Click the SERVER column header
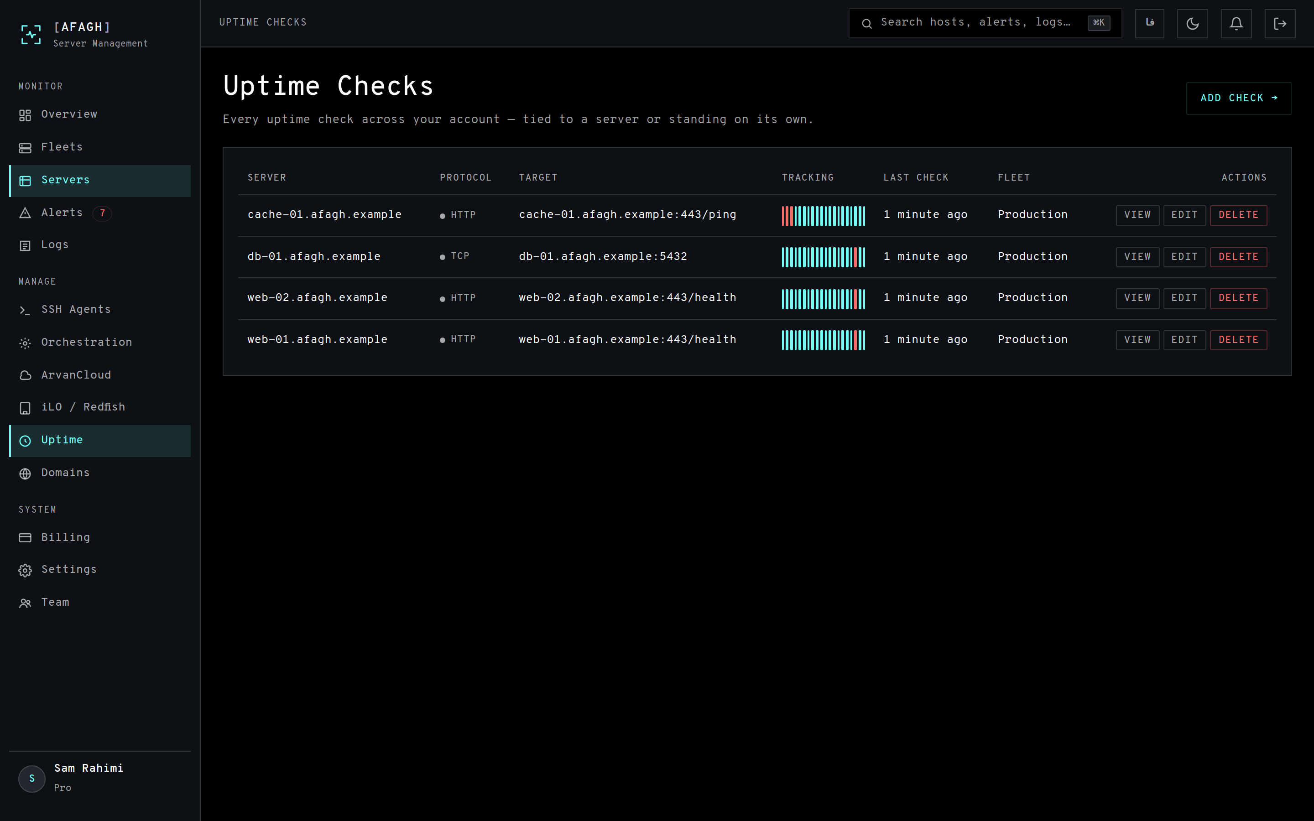1314x821 pixels. point(266,177)
